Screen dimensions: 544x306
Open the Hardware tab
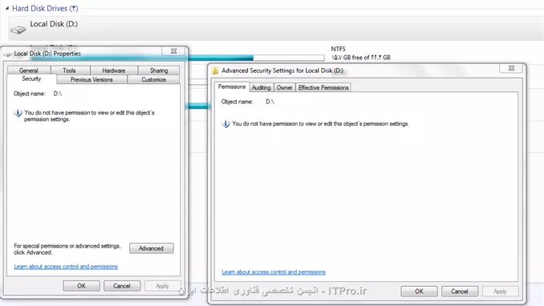point(114,70)
